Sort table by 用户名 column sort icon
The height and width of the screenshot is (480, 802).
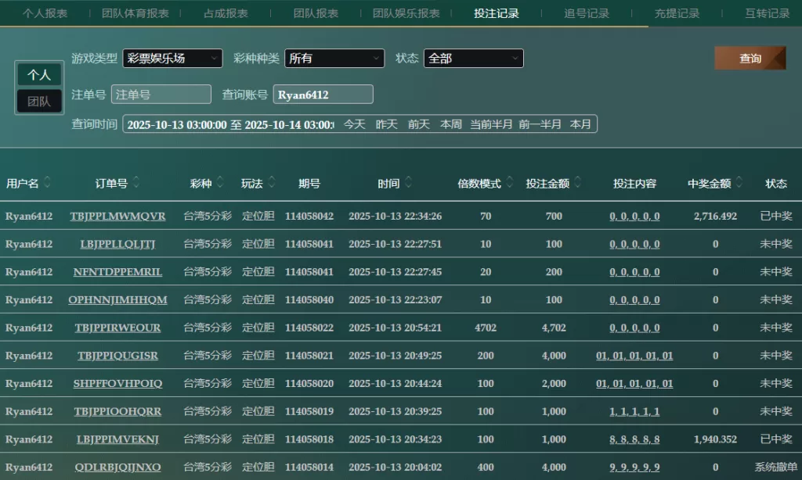point(47,183)
